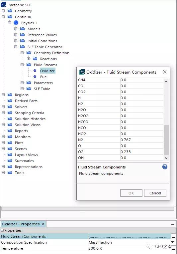This screenshot has height=254, width=177.
Task: Click the component list scrollbar thumb
Action: tap(166, 140)
